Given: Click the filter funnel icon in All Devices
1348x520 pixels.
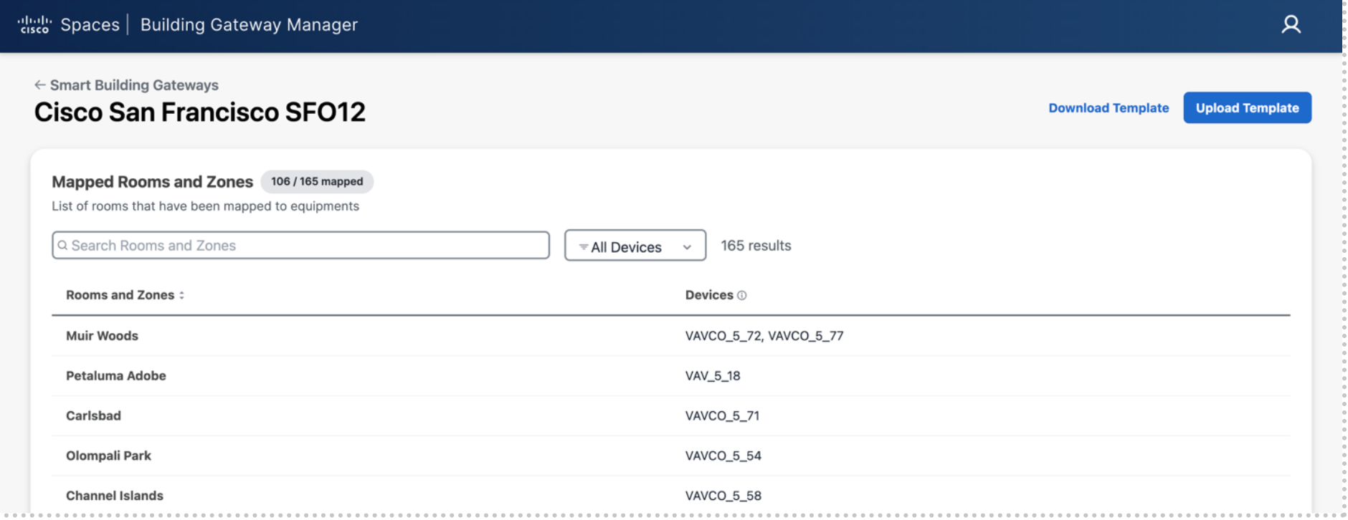Looking at the screenshot, I should pyautogui.click(x=584, y=247).
